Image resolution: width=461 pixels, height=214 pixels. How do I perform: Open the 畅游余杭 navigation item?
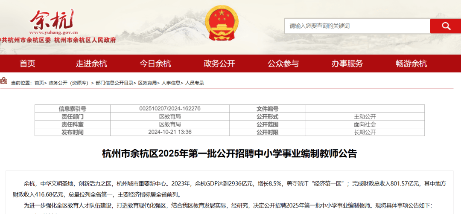point(411,64)
